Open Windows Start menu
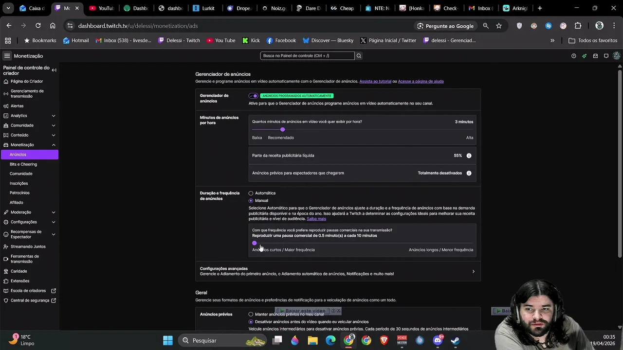 coord(168,340)
